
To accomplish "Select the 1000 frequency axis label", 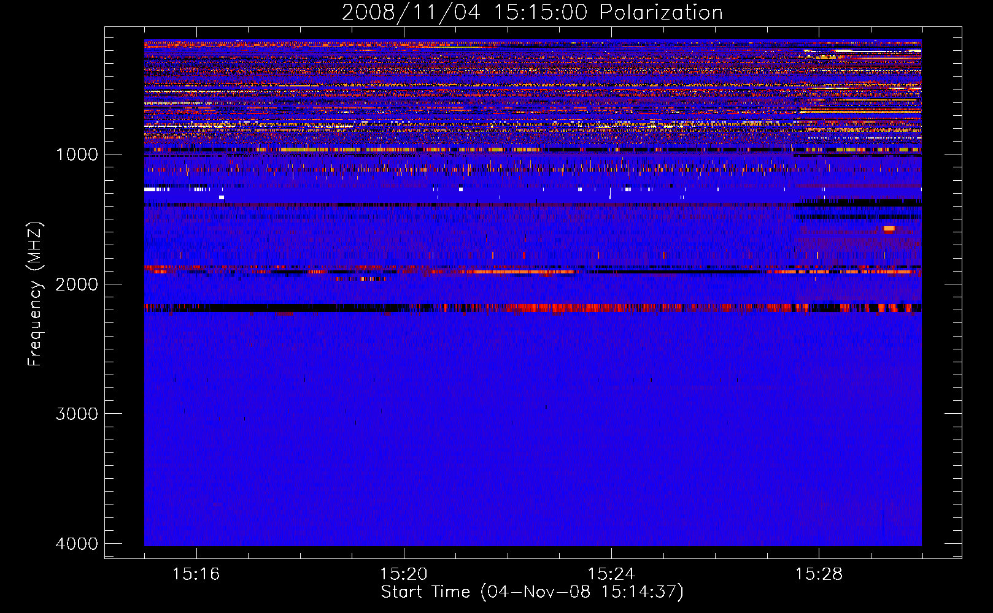I will 77,154.
